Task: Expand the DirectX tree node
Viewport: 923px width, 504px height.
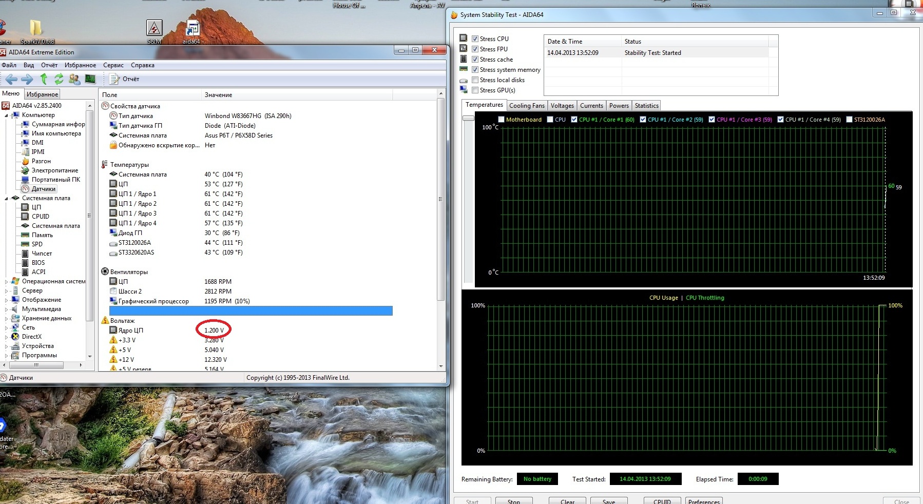Action: (x=7, y=337)
